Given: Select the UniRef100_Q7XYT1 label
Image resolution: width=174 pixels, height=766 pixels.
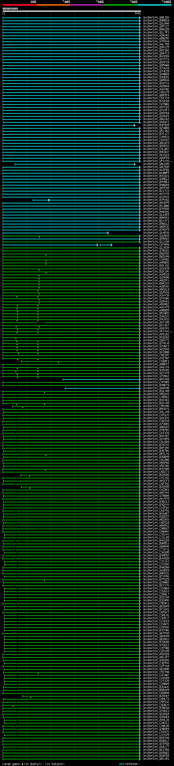Looking at the screenshot, I should 156,60.
